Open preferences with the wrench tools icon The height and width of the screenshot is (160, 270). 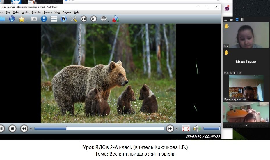(74, 19)
